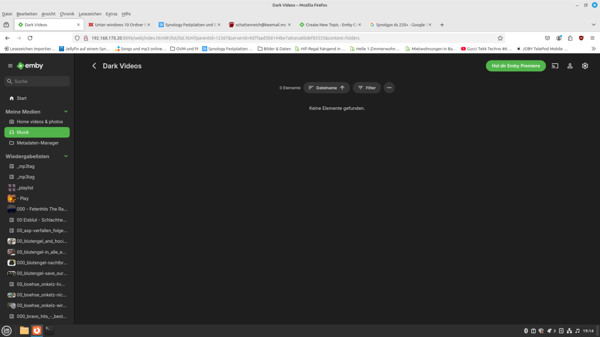Open the _playlist playlist
Viewport: 600px width, 337px height.
coord(37,188)
